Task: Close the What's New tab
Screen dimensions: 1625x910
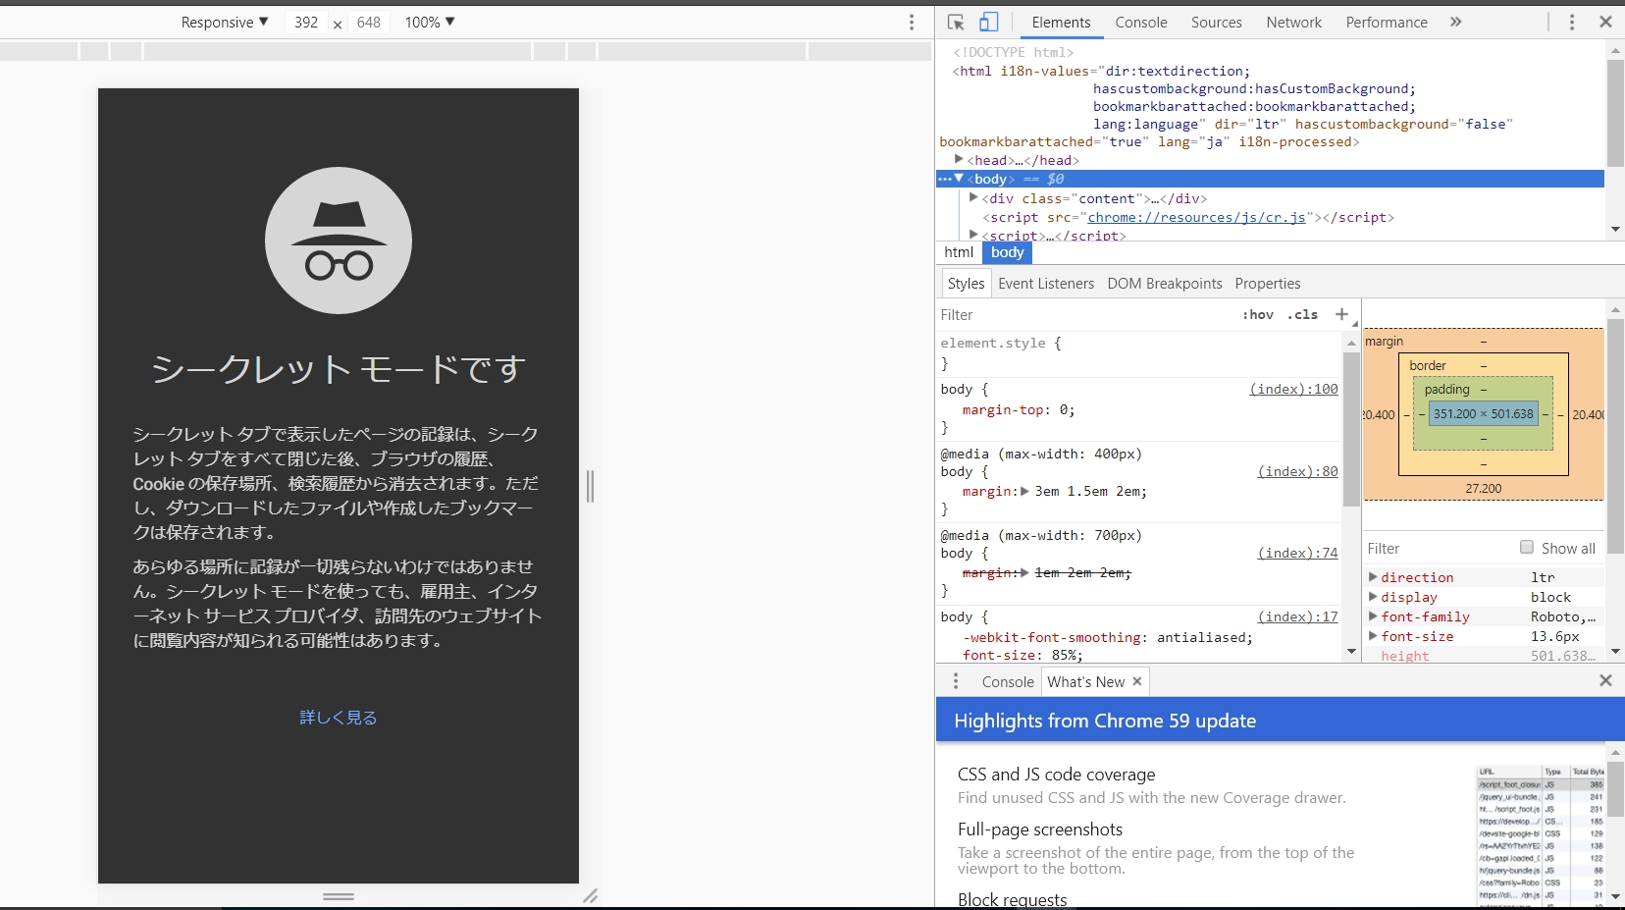Action: click(x=1137, y=681)
